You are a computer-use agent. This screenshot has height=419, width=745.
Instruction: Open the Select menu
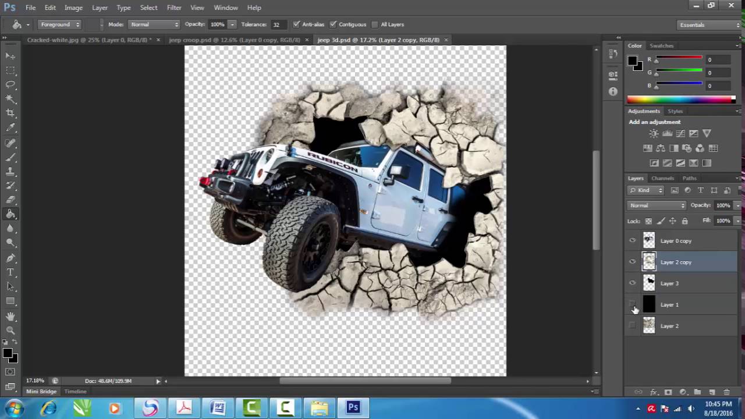click(148, 8)
